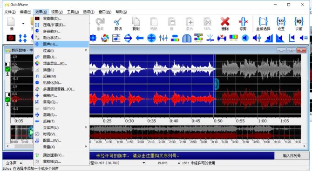Open the Options (选项) menu

pos(88,12)
